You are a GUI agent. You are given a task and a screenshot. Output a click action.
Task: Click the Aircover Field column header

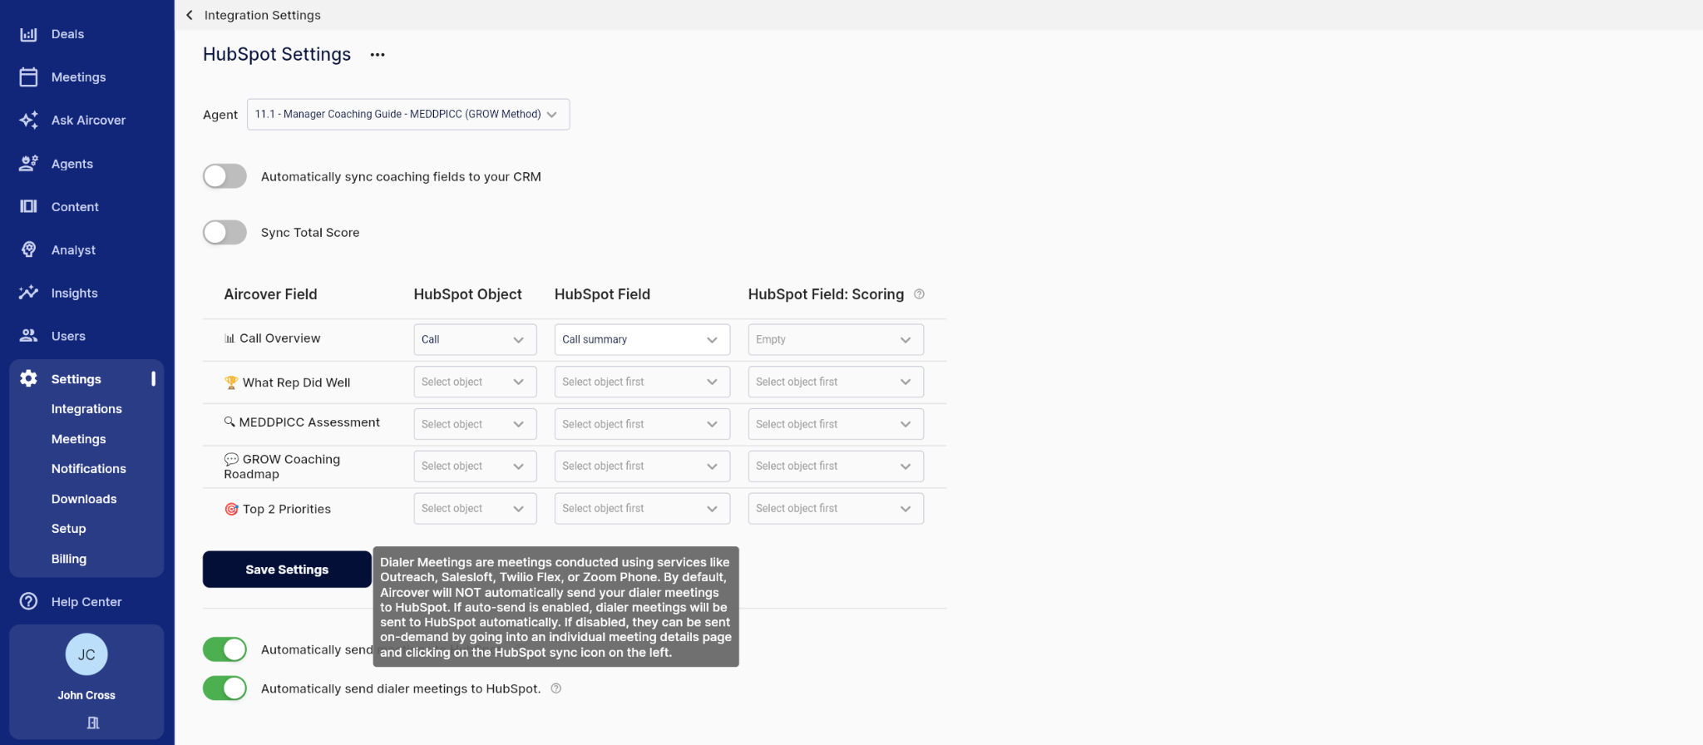click(270, 294)
